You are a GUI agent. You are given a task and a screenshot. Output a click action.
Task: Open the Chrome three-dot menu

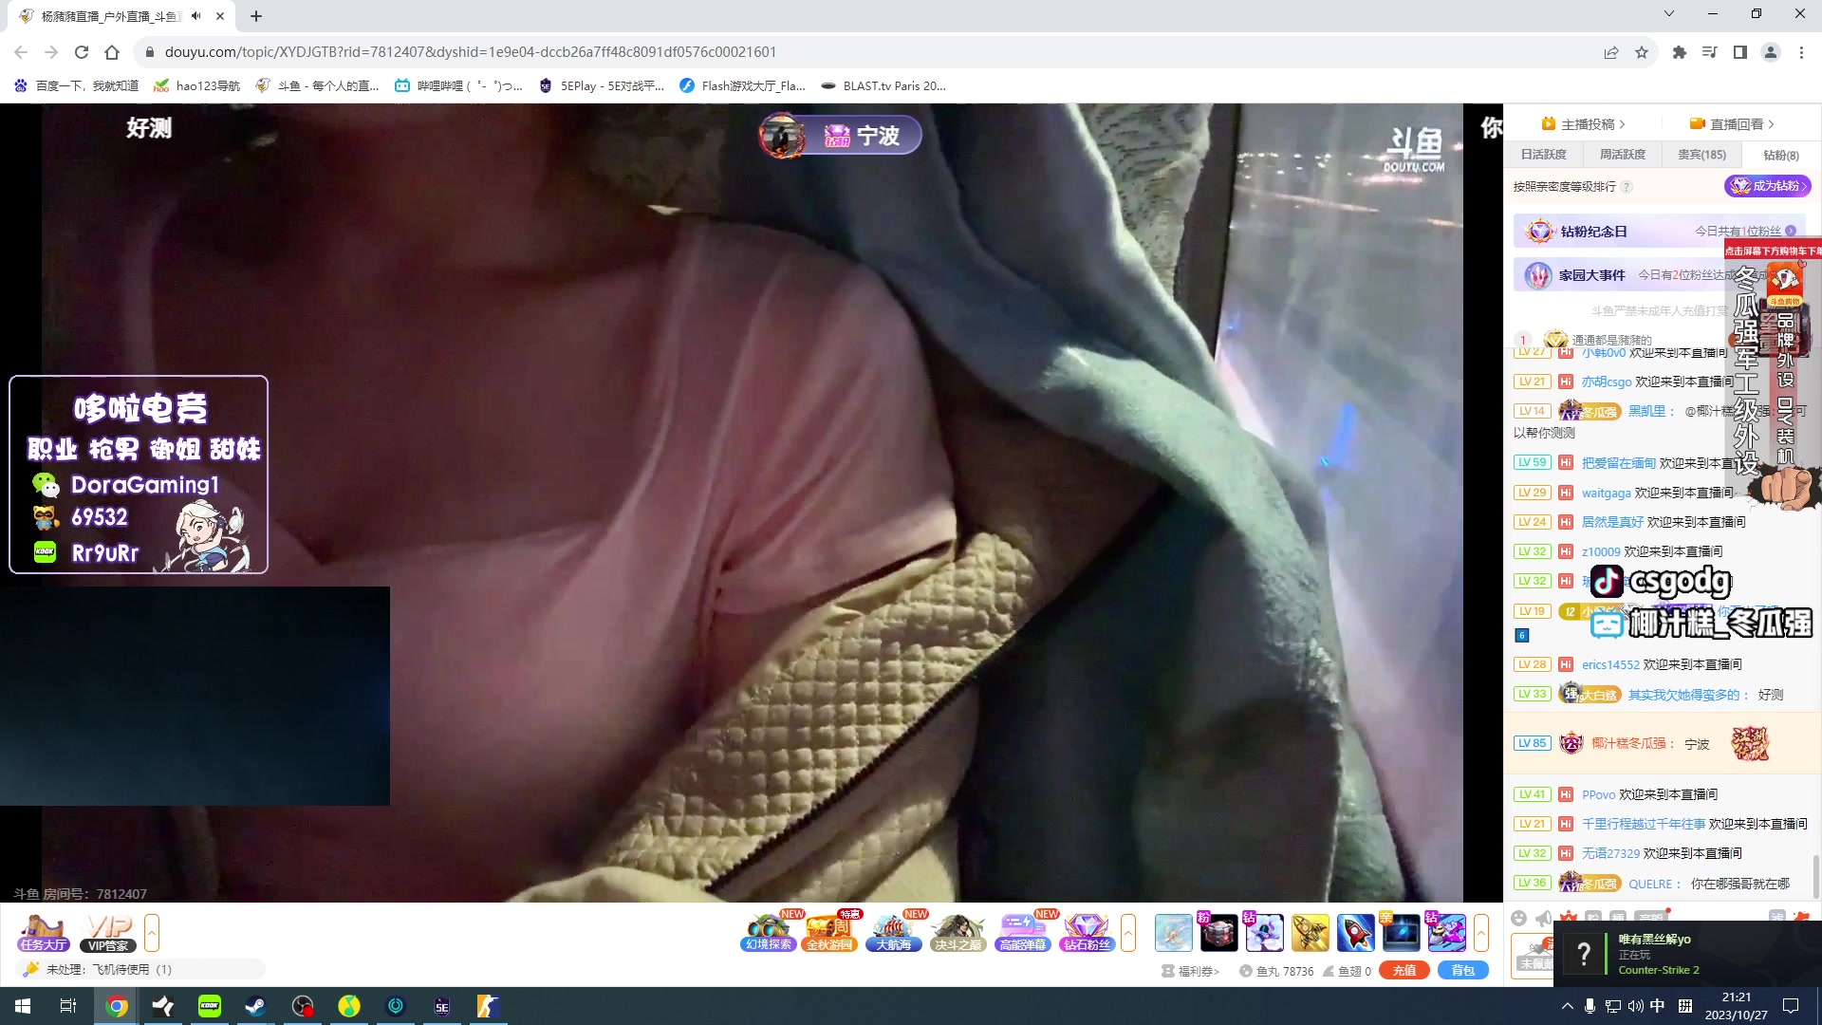1801,52
